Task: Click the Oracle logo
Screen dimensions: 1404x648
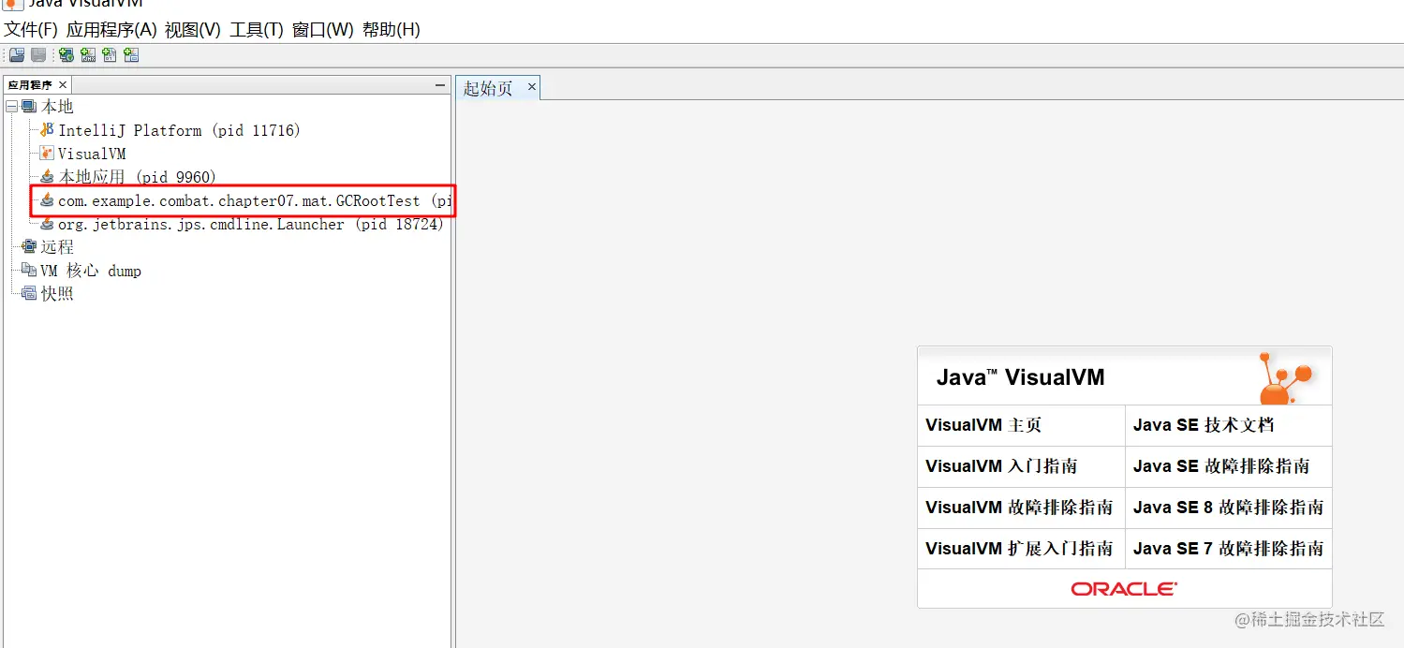Action: coord(1124,589)
